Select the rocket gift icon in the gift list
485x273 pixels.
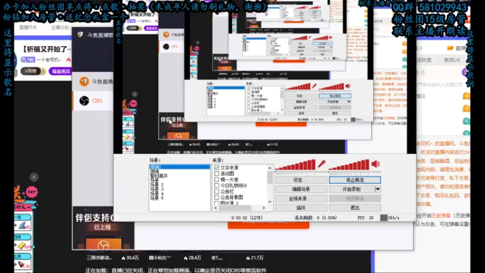[22, 265]
